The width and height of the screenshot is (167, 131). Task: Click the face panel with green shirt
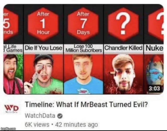[x=43, y=74]
